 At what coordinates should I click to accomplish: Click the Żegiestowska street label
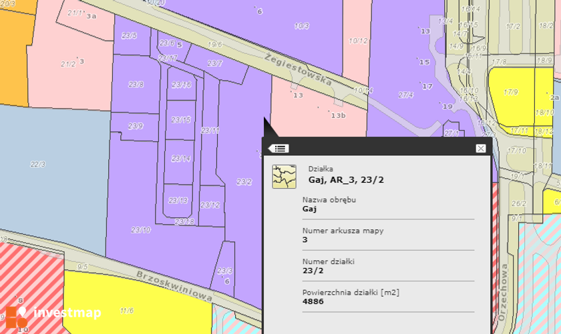pos(299,69)
